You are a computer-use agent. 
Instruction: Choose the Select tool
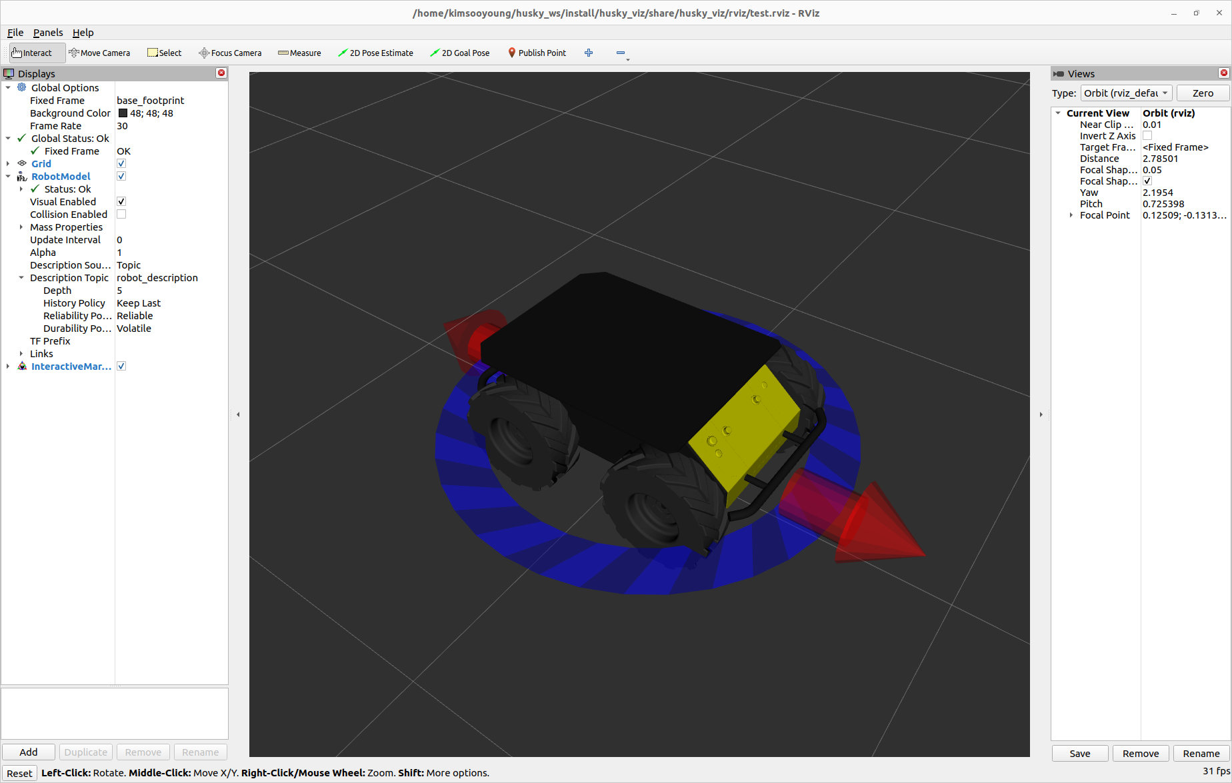(x=164, y=53)
